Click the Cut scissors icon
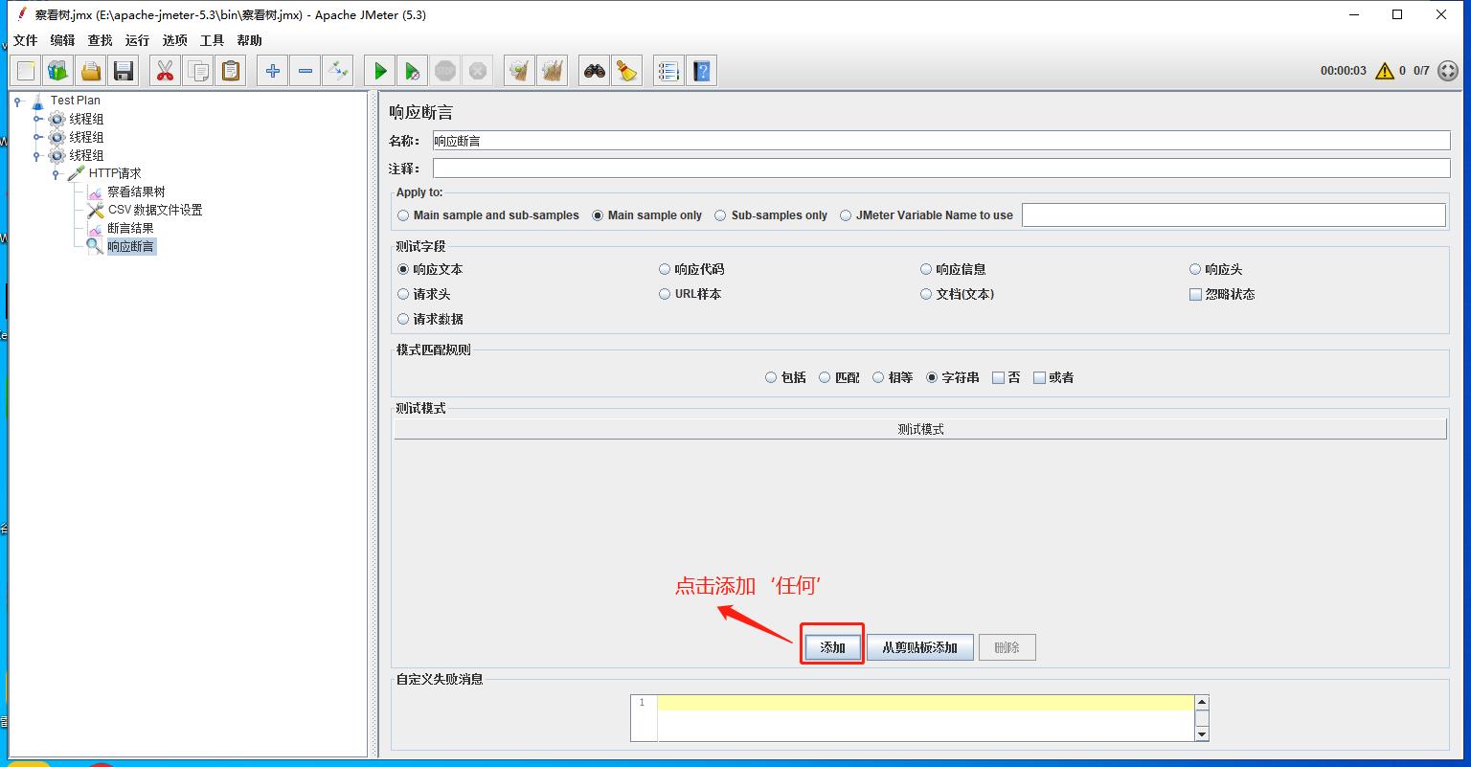This screenshot has width=1471, height=767. (166, 71)
